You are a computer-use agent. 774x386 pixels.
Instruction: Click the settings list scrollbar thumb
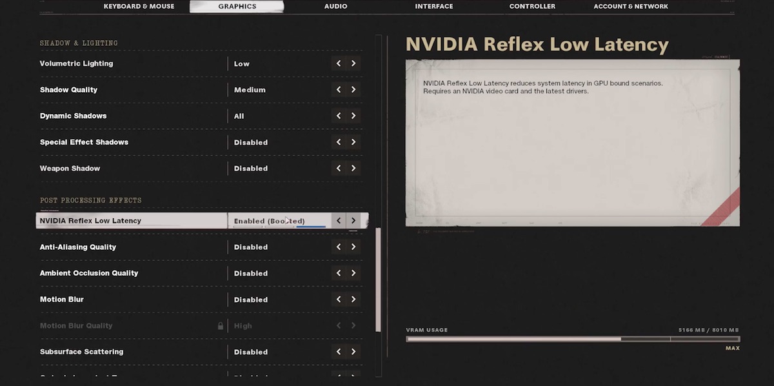click(x=379, y=279)
